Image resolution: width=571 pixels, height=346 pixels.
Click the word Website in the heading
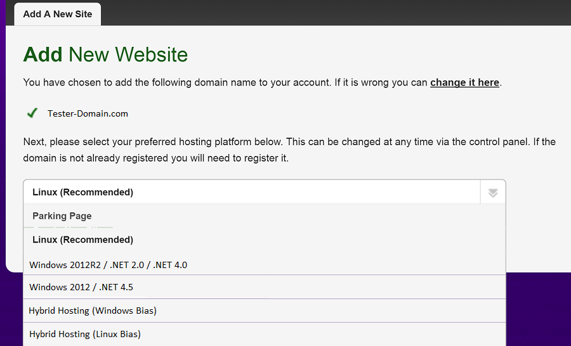click(x=152, y=54)
